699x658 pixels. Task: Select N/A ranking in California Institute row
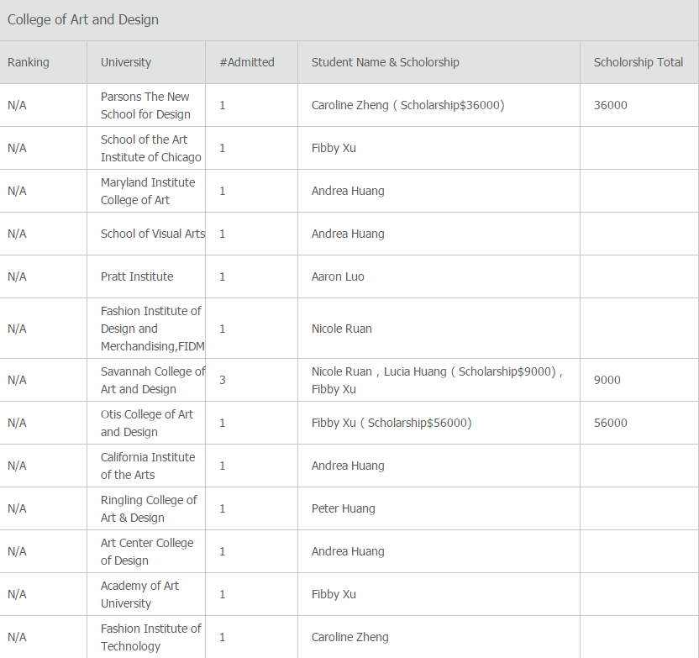(x=17, y=466)
